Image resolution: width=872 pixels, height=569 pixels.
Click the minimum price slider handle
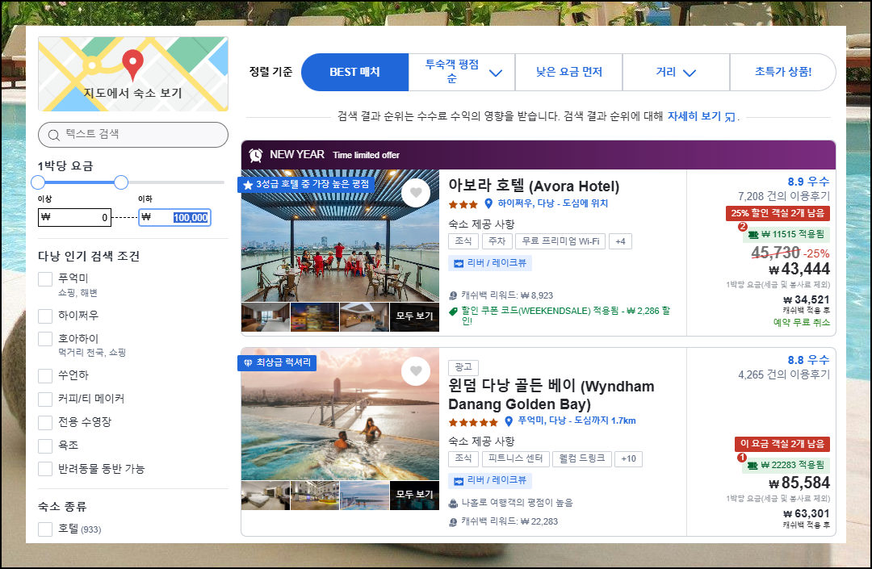tap(38, 182)
